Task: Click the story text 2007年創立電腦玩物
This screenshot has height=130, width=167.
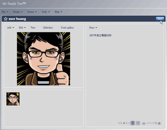Action: point(100,35)
